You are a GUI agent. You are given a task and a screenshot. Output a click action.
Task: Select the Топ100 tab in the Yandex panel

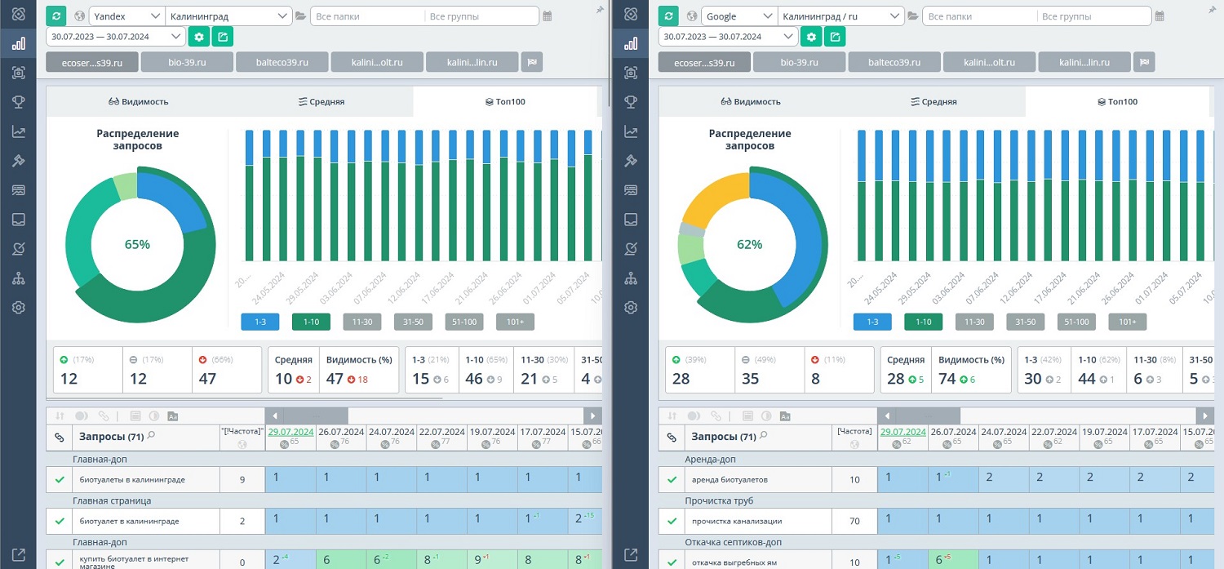click(x=505, y=102)
